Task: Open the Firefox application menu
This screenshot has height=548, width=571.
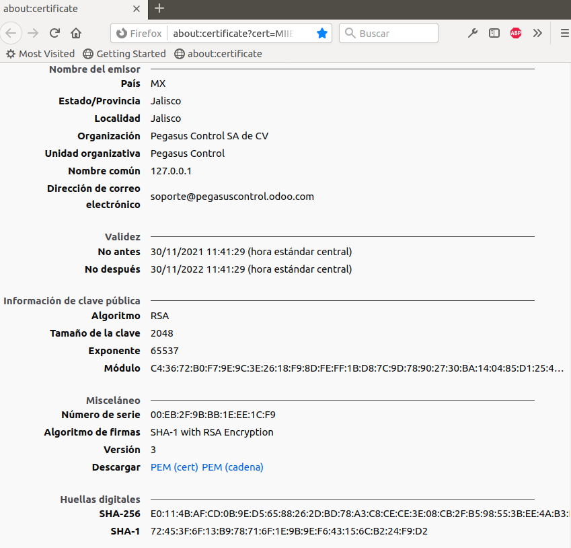Action: tap(563, 33)
